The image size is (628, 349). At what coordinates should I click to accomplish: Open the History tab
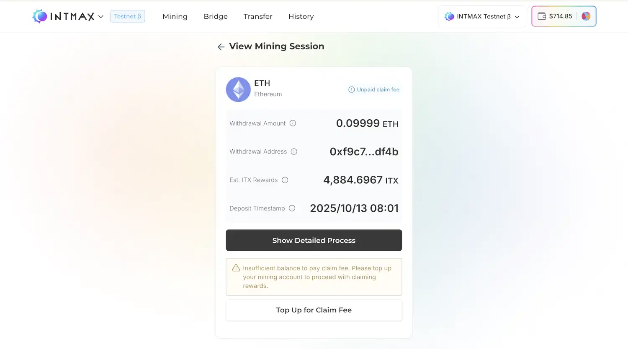[x=301, y=16]
